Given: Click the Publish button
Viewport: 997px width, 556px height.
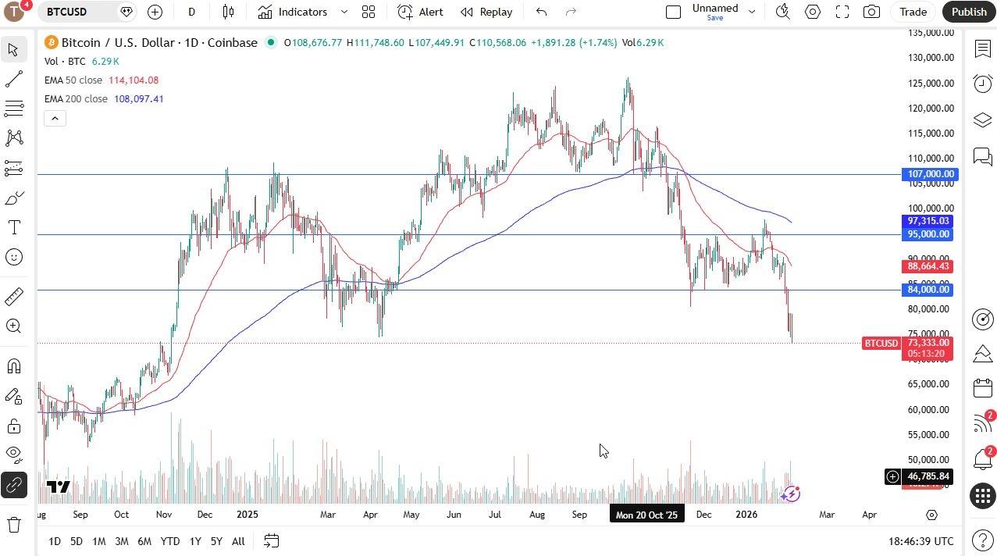Looking at the screenshot, I should 968,12.
